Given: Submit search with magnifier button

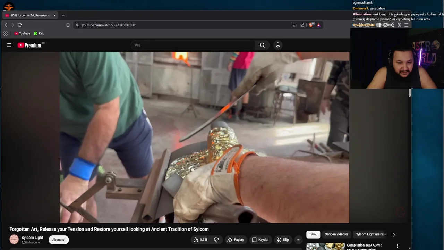Looking at the screenshot, I should [262, 45].
